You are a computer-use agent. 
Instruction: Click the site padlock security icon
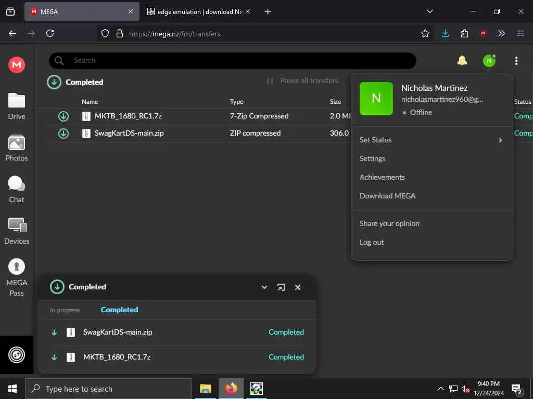(x=120, y=33)
